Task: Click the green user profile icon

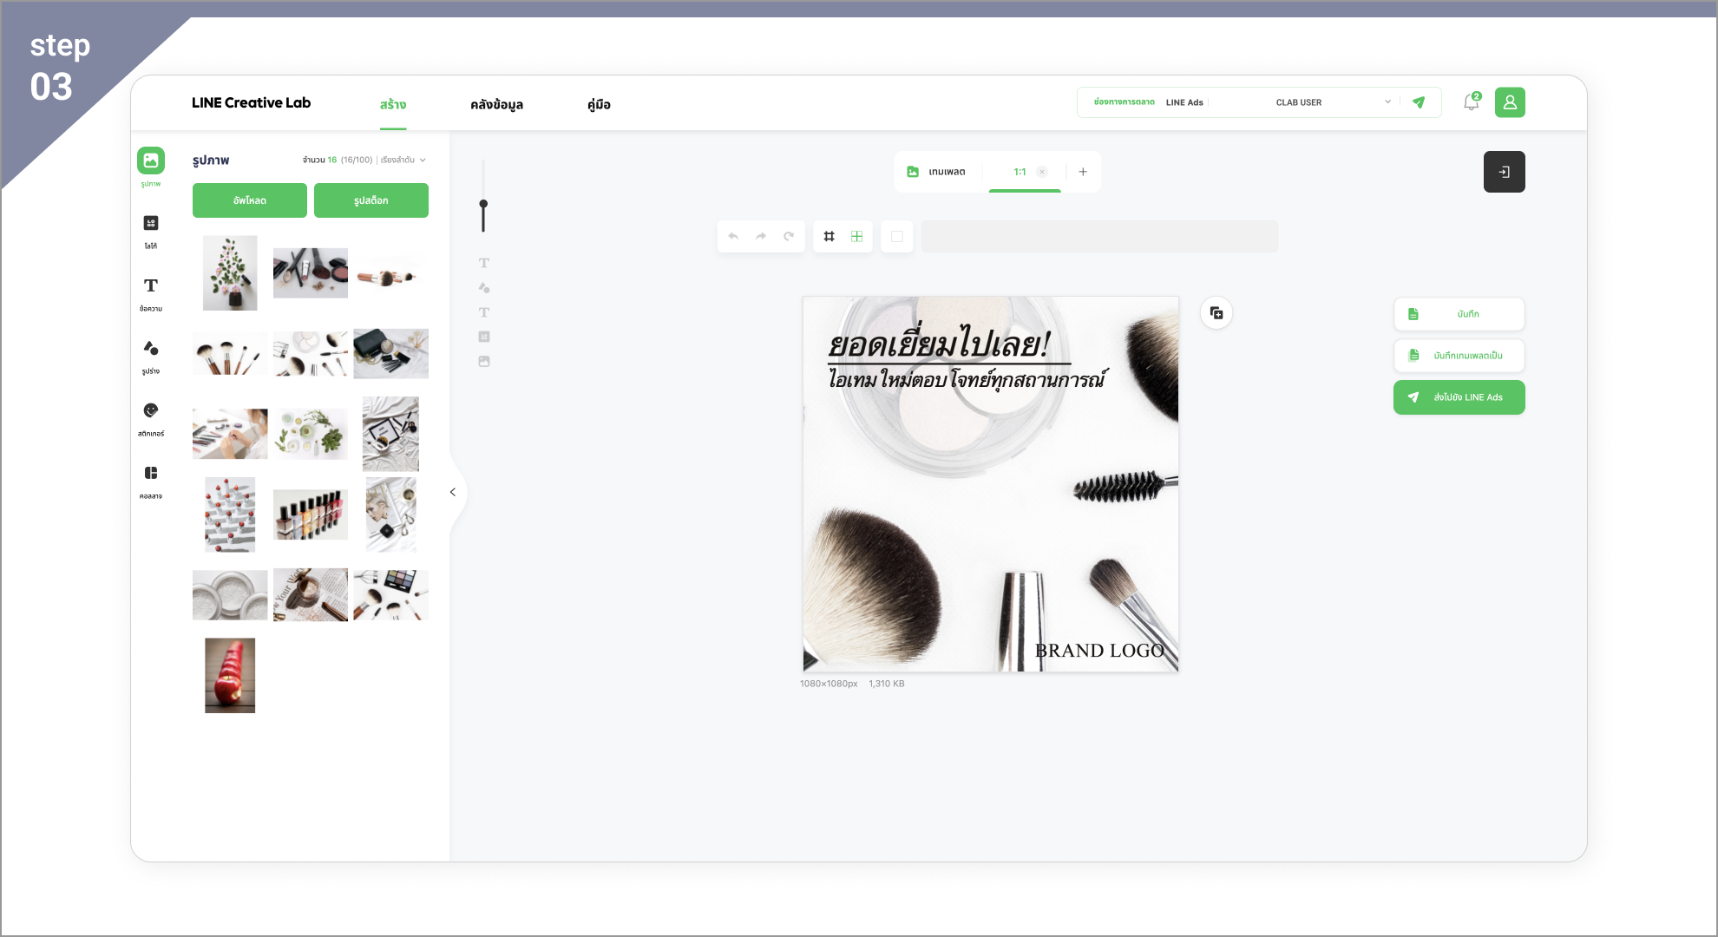Action: [x=1510, y=102]
